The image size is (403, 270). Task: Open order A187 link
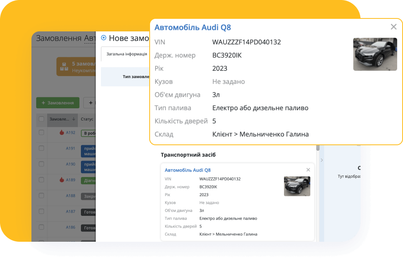[x=70, y=212]
